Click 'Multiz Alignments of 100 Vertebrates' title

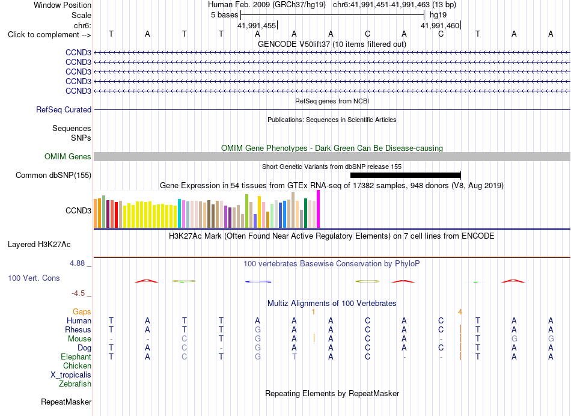pyautogui.click(x=332, y=303)
